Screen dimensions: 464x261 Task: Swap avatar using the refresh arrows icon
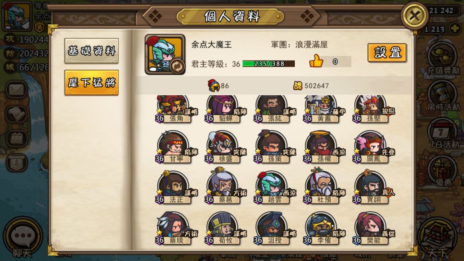point(177,66)
